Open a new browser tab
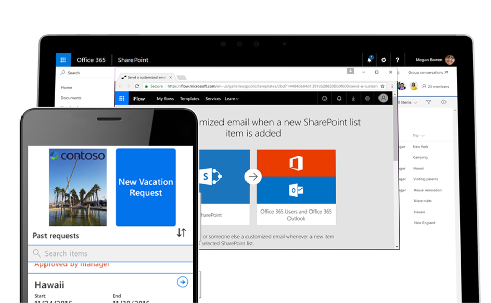Screen dimensions: 491x303 coord(181,77)
